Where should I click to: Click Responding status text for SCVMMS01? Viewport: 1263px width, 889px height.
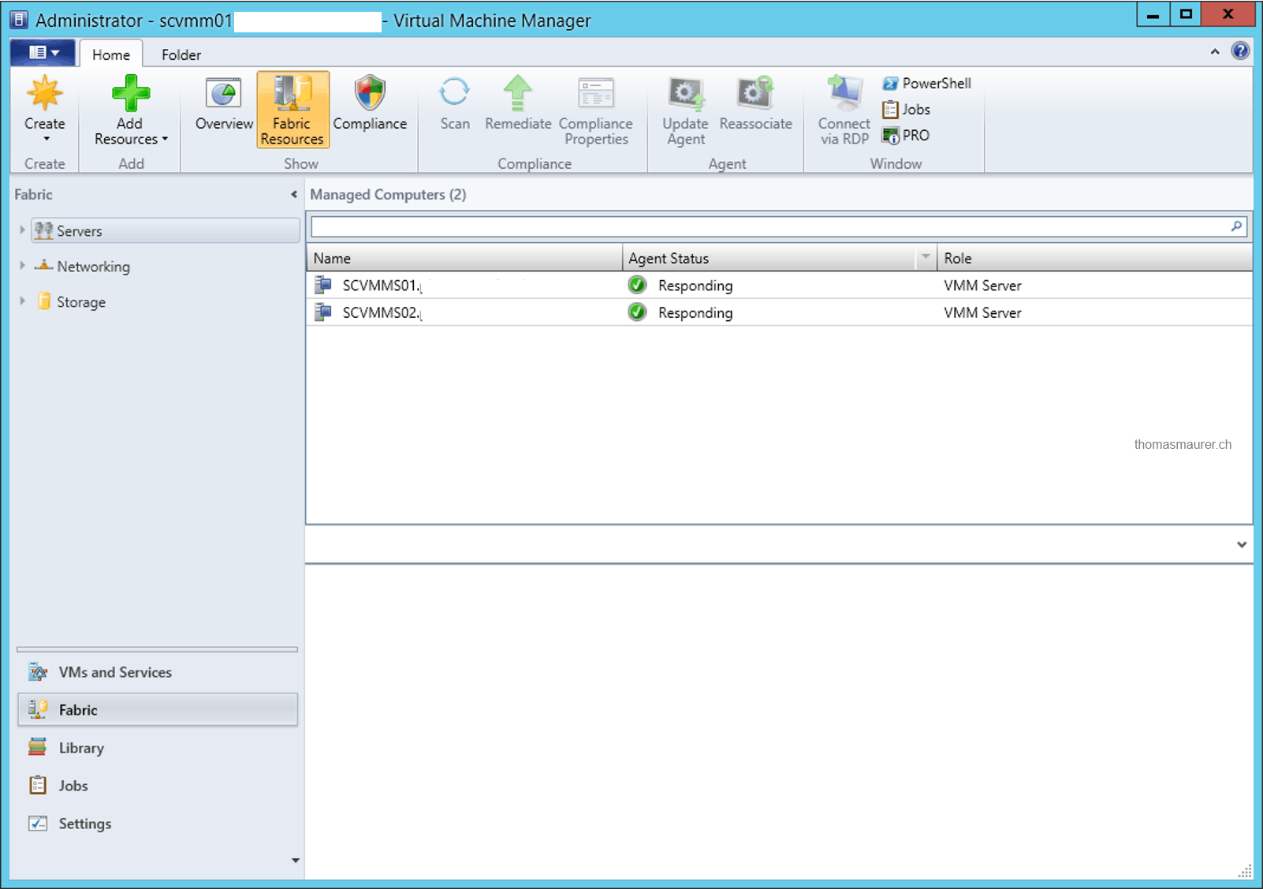click(695, 286)
